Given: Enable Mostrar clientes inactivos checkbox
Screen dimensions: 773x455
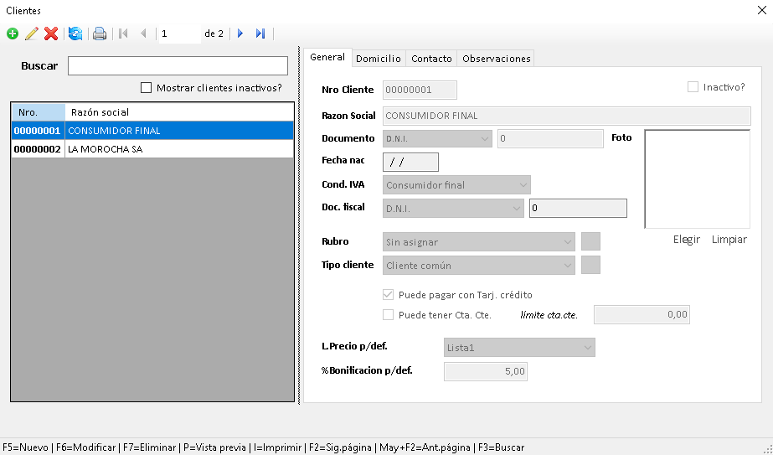Looking at the screenshot, I should (147, 87).
